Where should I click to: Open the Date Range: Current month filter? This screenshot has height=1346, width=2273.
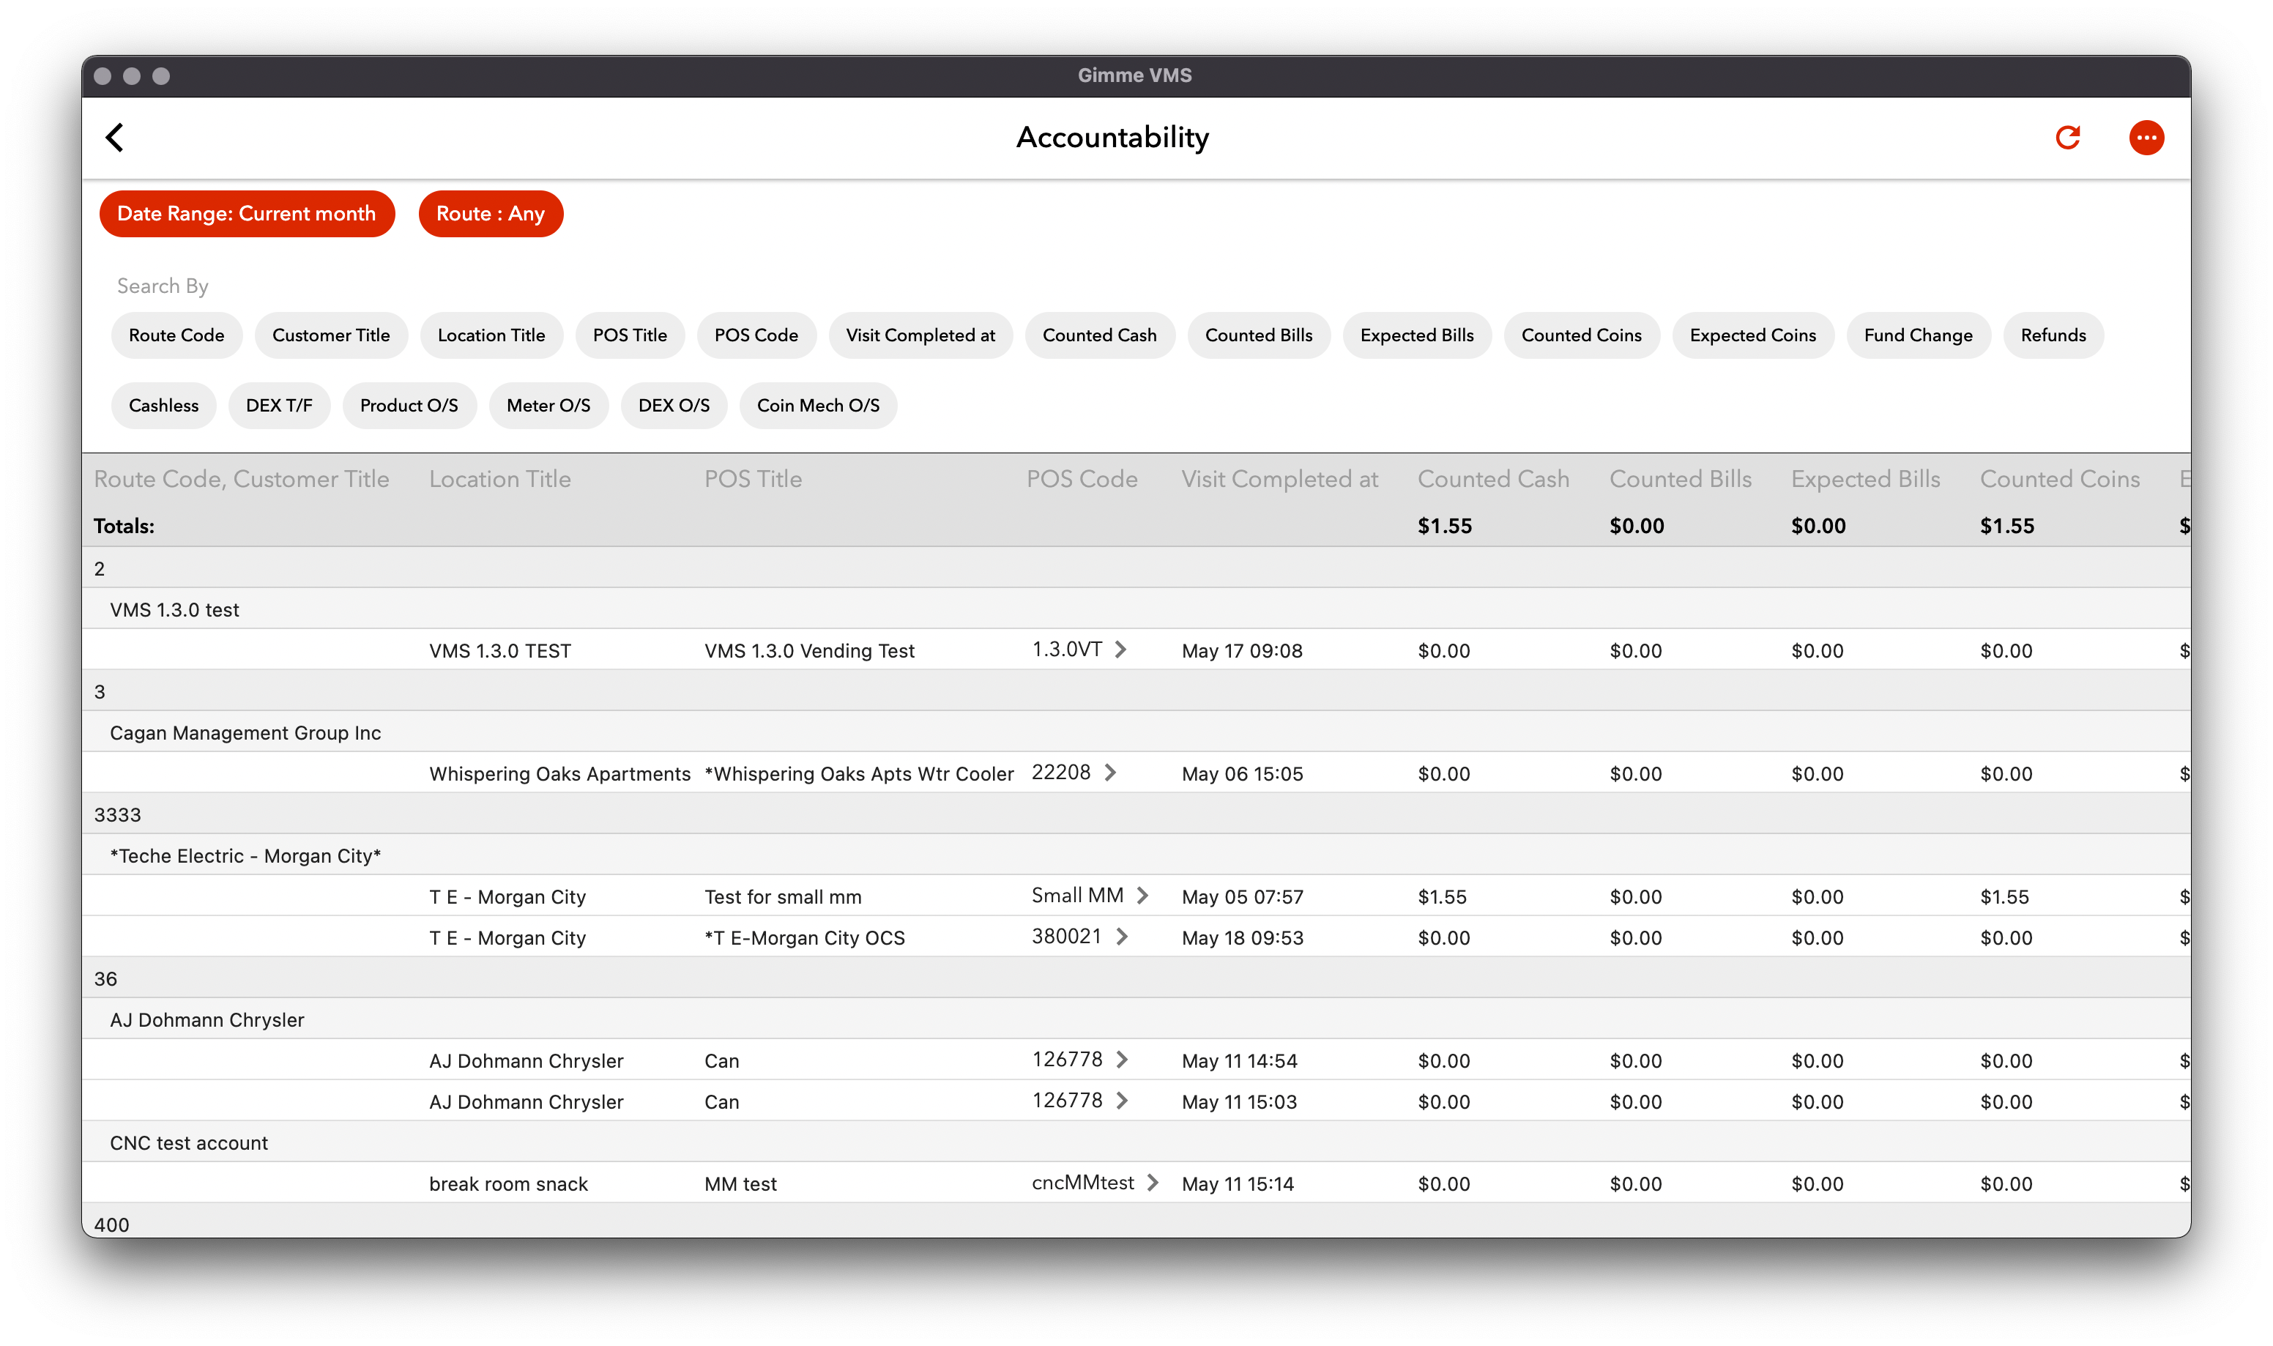pos(247,213)
